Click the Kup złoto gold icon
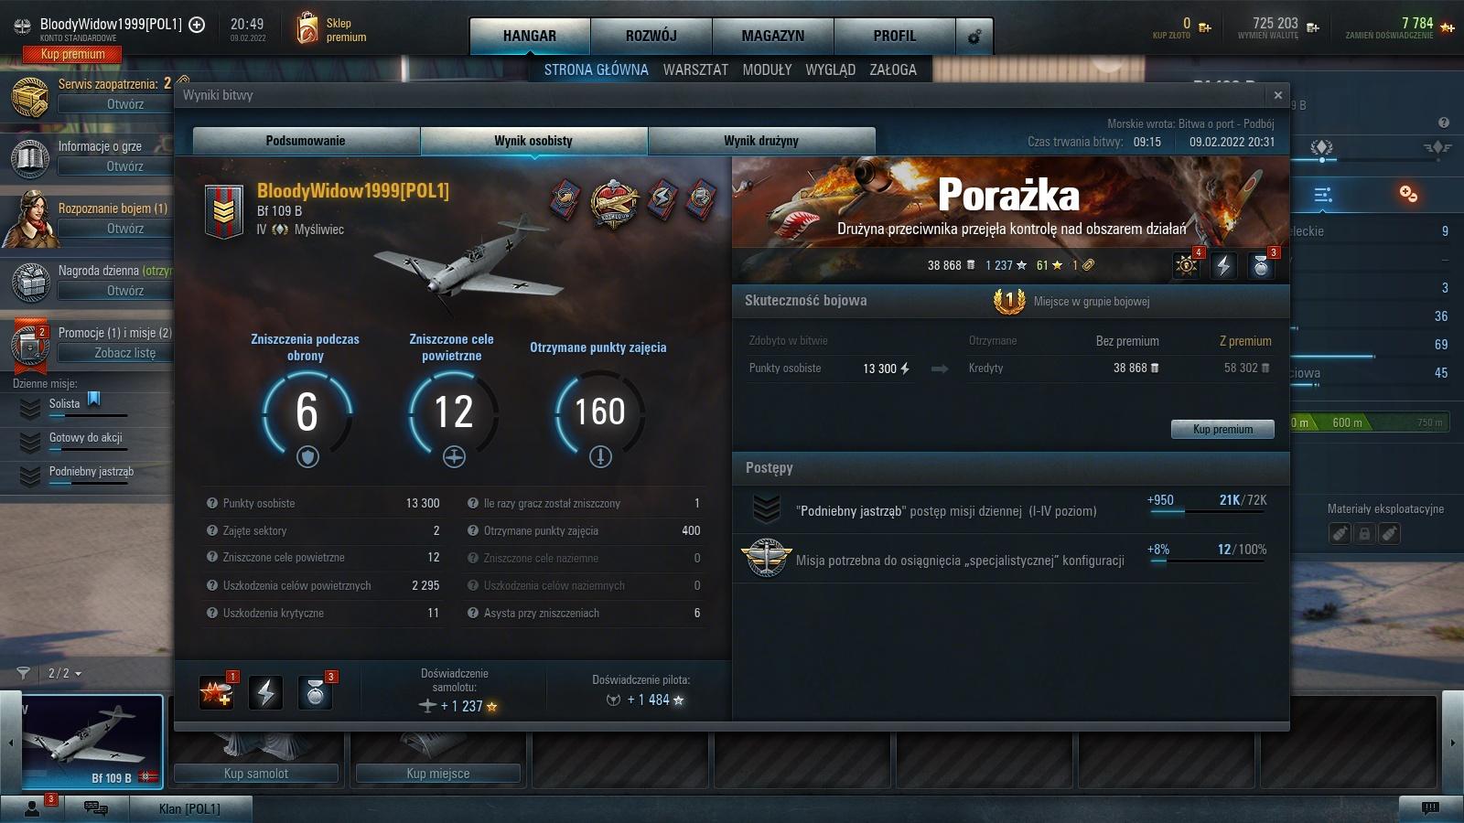Viewport: 1464px width, 823px height. 1205,27
